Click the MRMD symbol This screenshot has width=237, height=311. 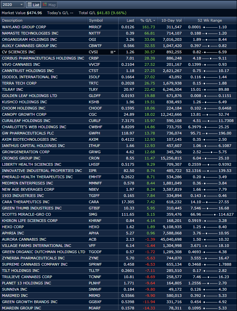point(94,296)
